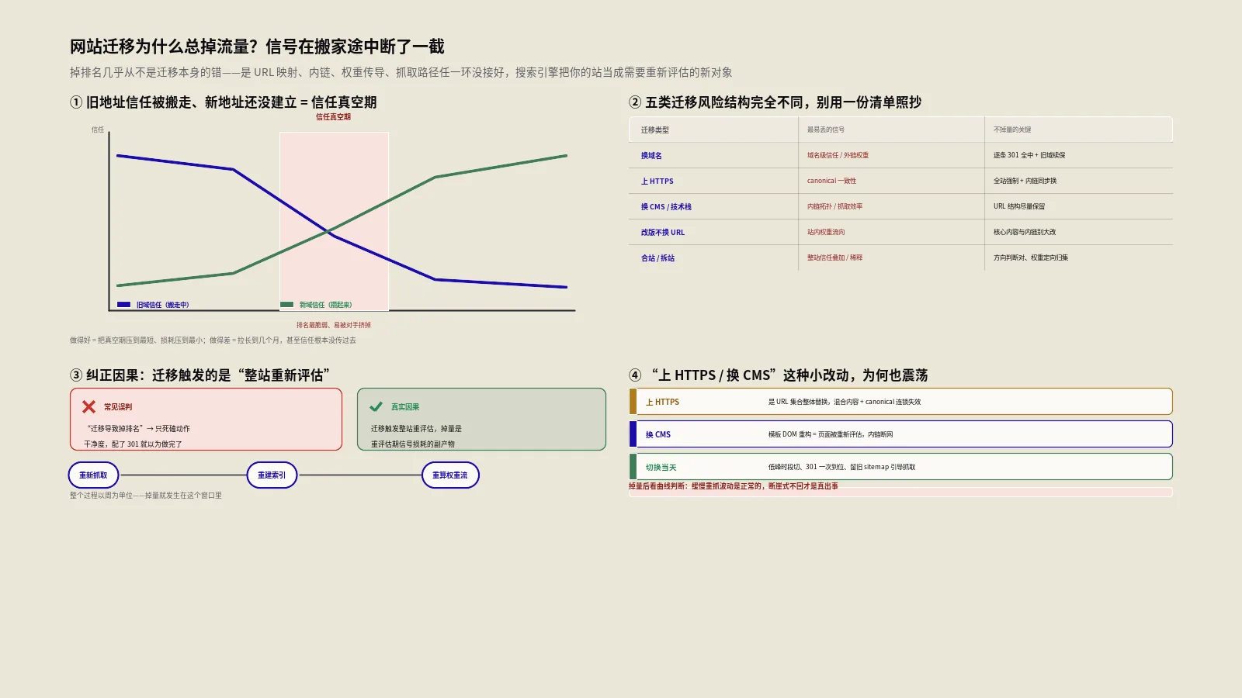Click the text “迁移导致掉排名”→只死磕动作

point(139,428)
